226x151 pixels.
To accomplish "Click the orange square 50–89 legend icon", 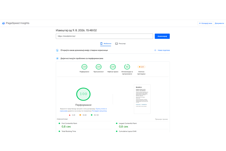I will [80, 115].
